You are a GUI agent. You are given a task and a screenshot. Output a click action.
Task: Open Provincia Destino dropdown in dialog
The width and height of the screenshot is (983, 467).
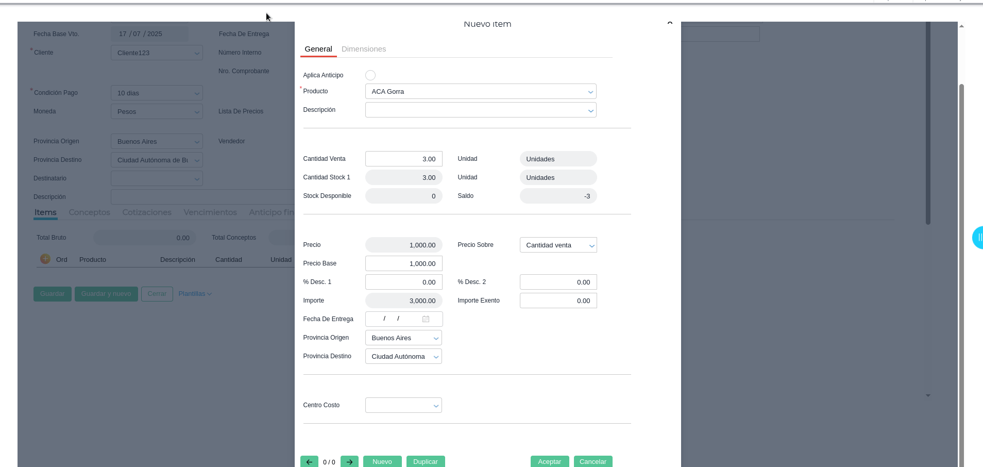pos(436,357)
